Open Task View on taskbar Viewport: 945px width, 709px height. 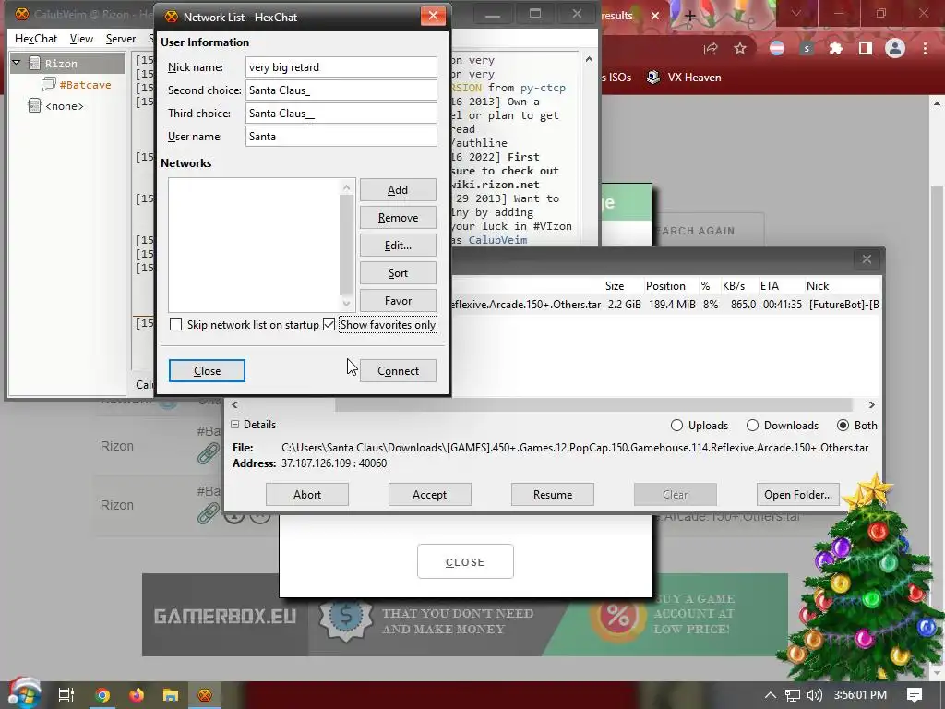[x=66, y=694]
